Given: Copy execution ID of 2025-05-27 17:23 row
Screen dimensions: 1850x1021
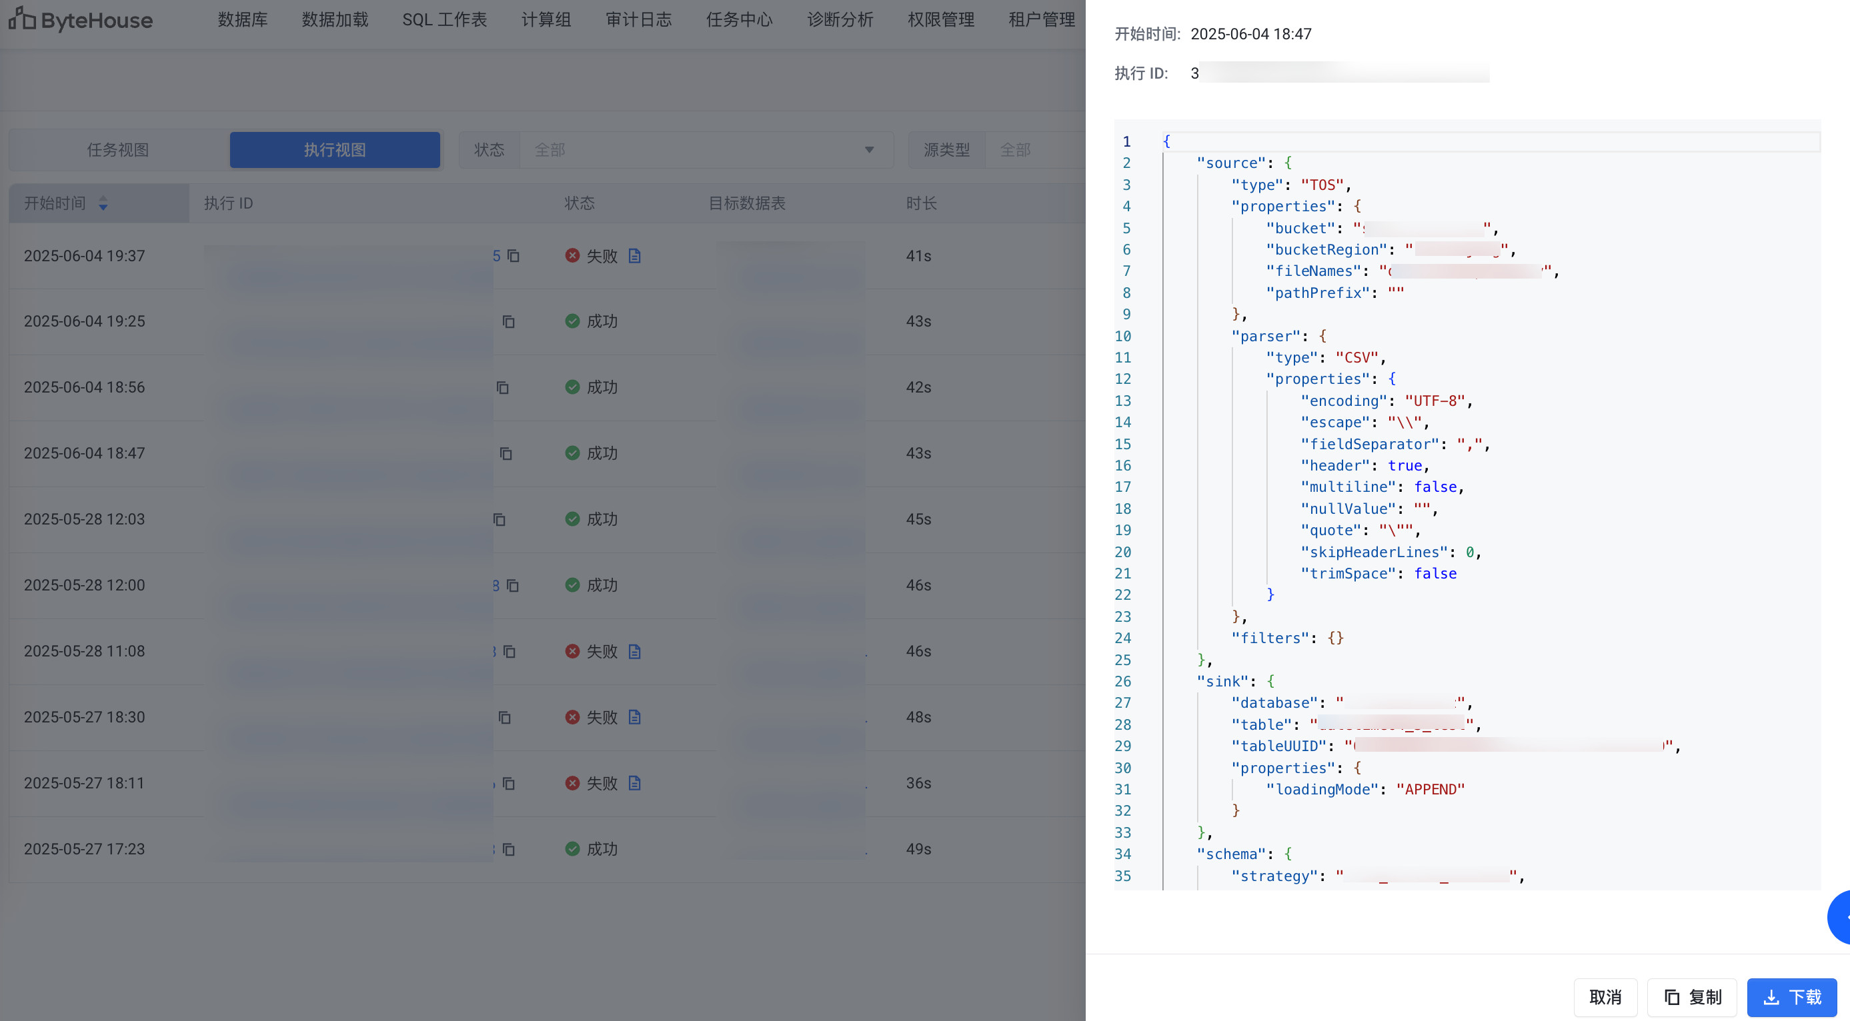Looking at the screenshot, I should (508, 850).
